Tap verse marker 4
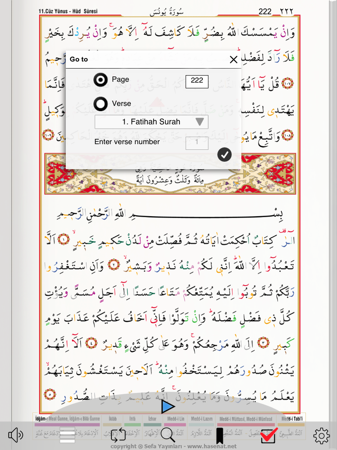 pyautogui.click(x=92, y=343)
